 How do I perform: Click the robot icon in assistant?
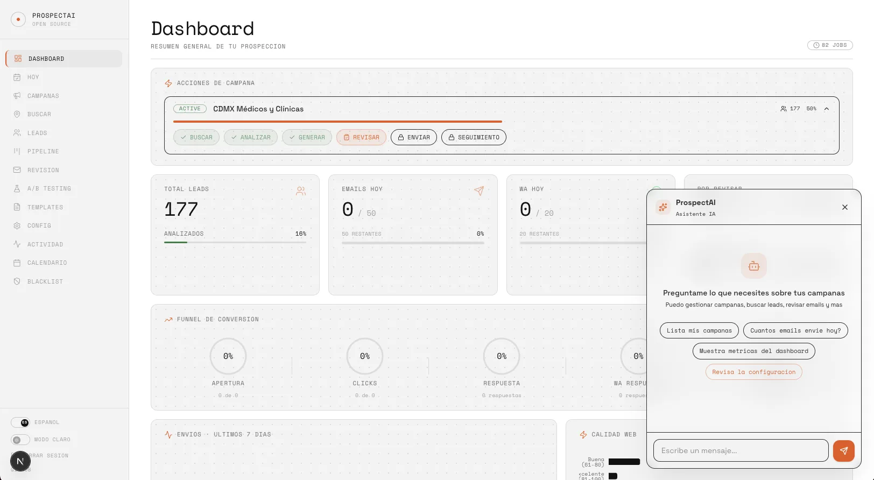point(754,266)
